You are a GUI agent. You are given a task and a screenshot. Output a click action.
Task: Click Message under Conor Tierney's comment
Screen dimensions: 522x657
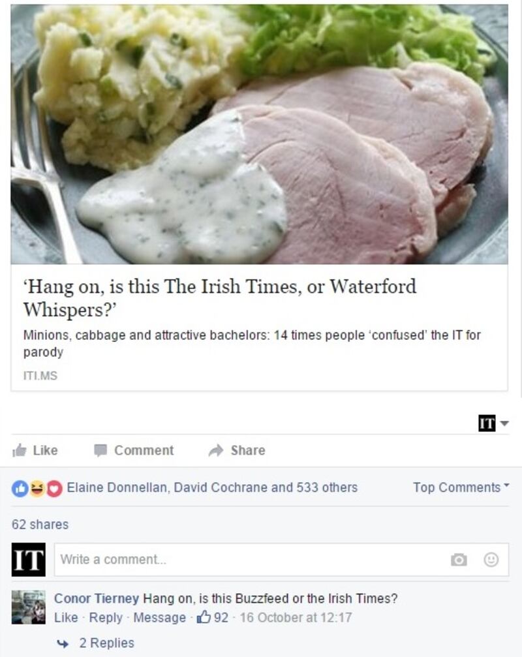click(159, 618)
